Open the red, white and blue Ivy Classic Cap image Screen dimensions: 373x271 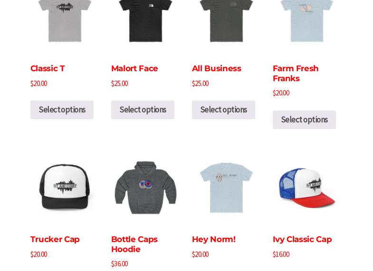click(306, 187)
